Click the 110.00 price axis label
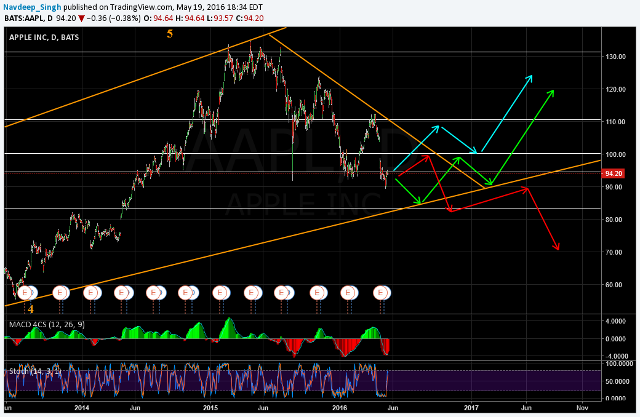640x417 pixels. [x=616, y=122]
